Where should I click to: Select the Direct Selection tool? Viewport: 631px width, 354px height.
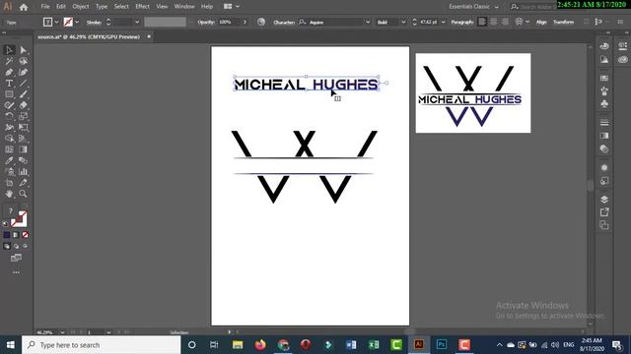[23, 50]
